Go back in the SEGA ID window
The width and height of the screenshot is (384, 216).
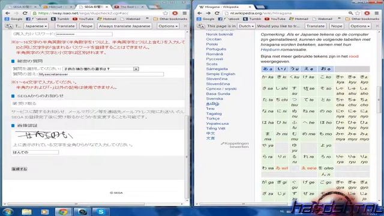click(x=7, y=13)
